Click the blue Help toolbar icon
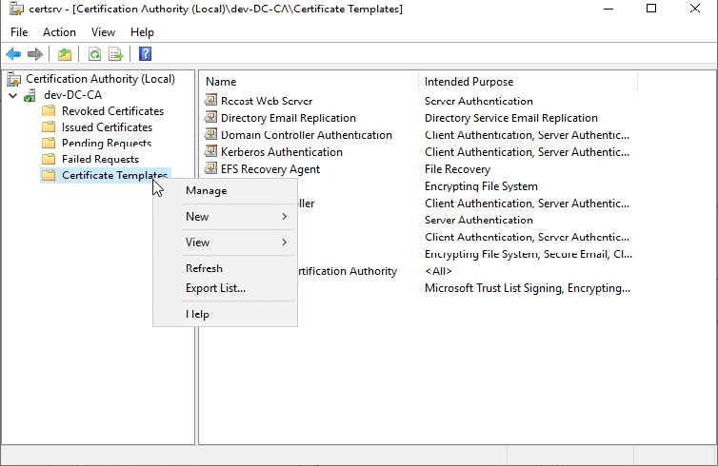 (x=145, y=54)
